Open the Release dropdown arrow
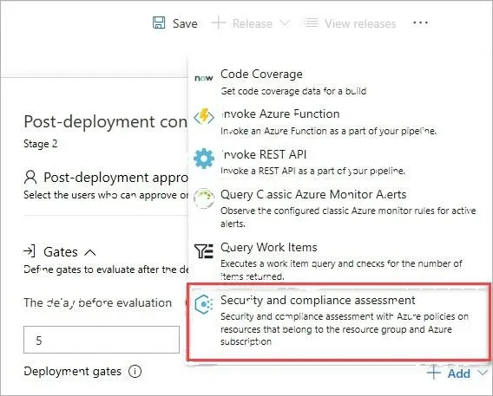Screen dimensions: 493x396 tap(285, 23)
